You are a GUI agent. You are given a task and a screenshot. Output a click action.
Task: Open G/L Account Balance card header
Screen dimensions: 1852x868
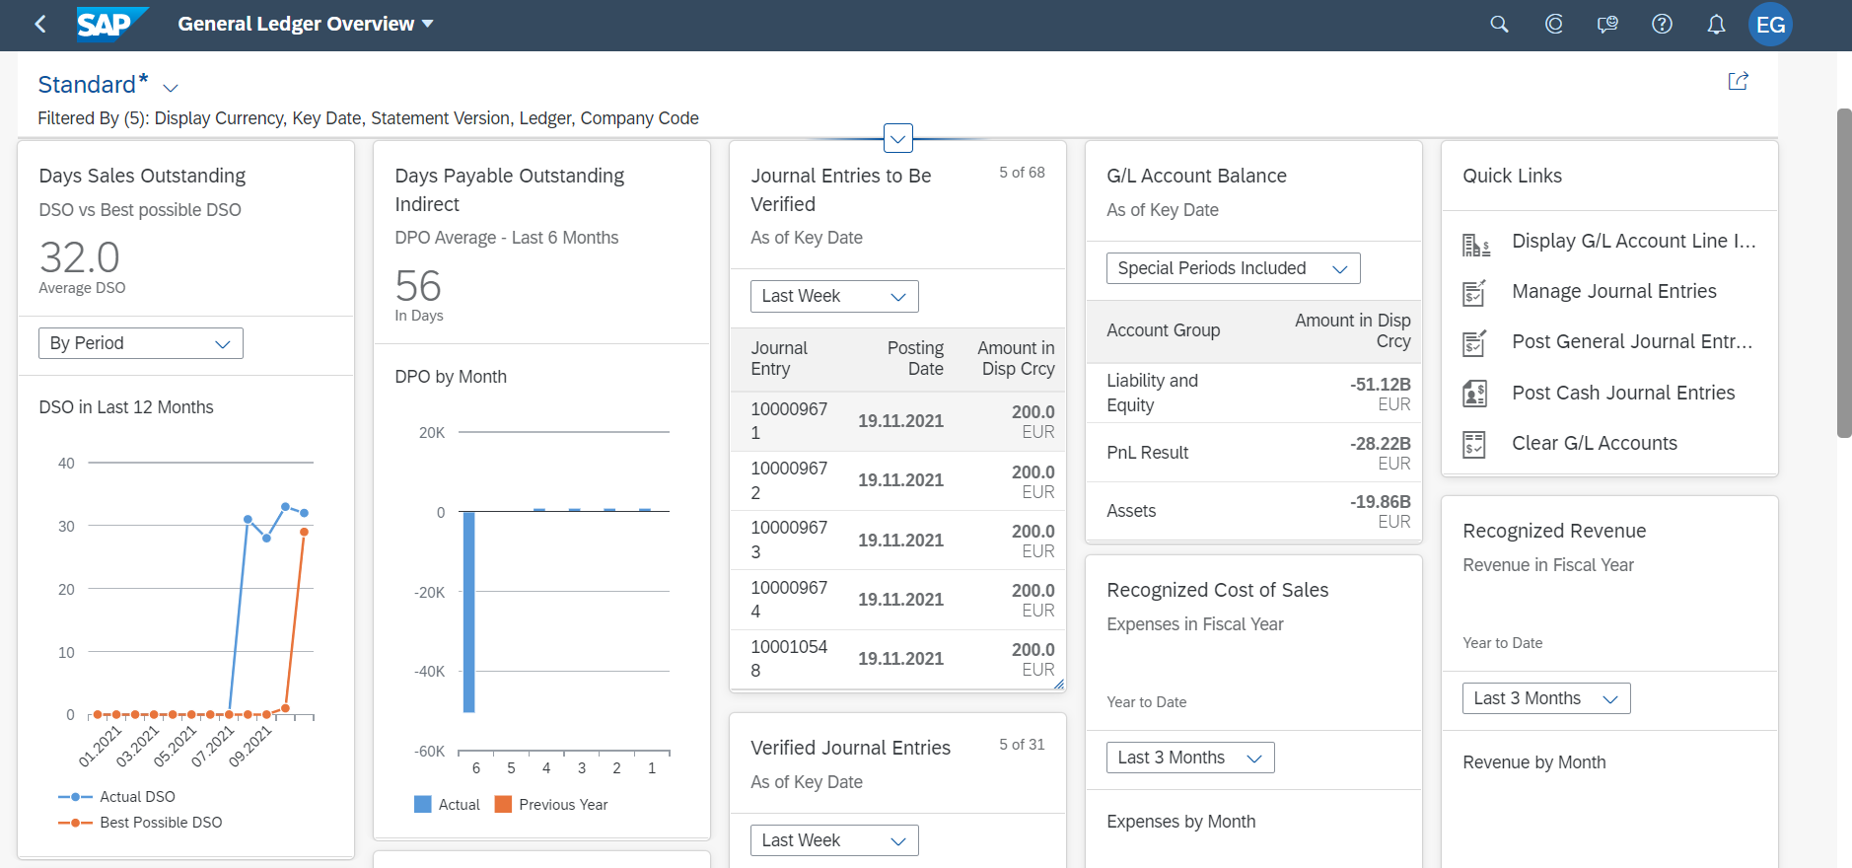[1254, 191]
